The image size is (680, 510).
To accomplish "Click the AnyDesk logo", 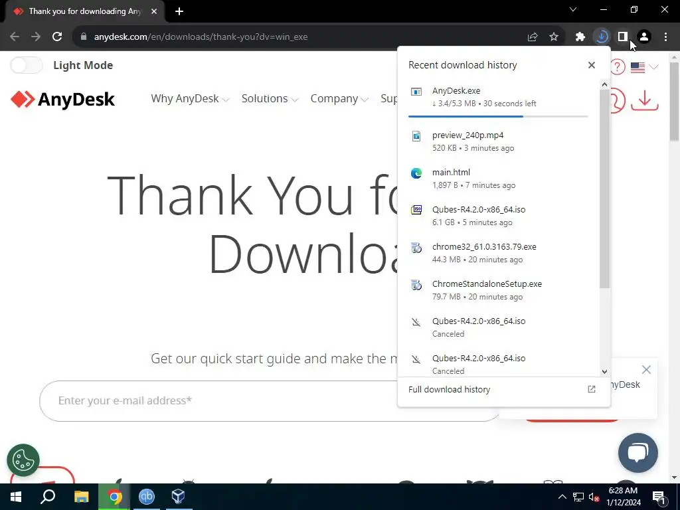I will coord(63,100).
